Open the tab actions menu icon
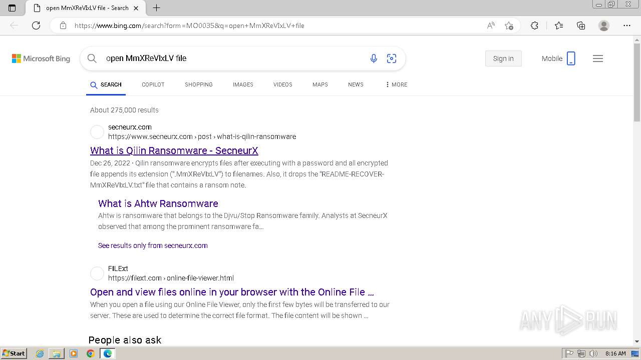 tap(12, 8)
